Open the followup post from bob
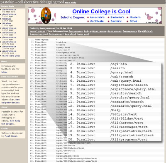 tap(86, 31)
